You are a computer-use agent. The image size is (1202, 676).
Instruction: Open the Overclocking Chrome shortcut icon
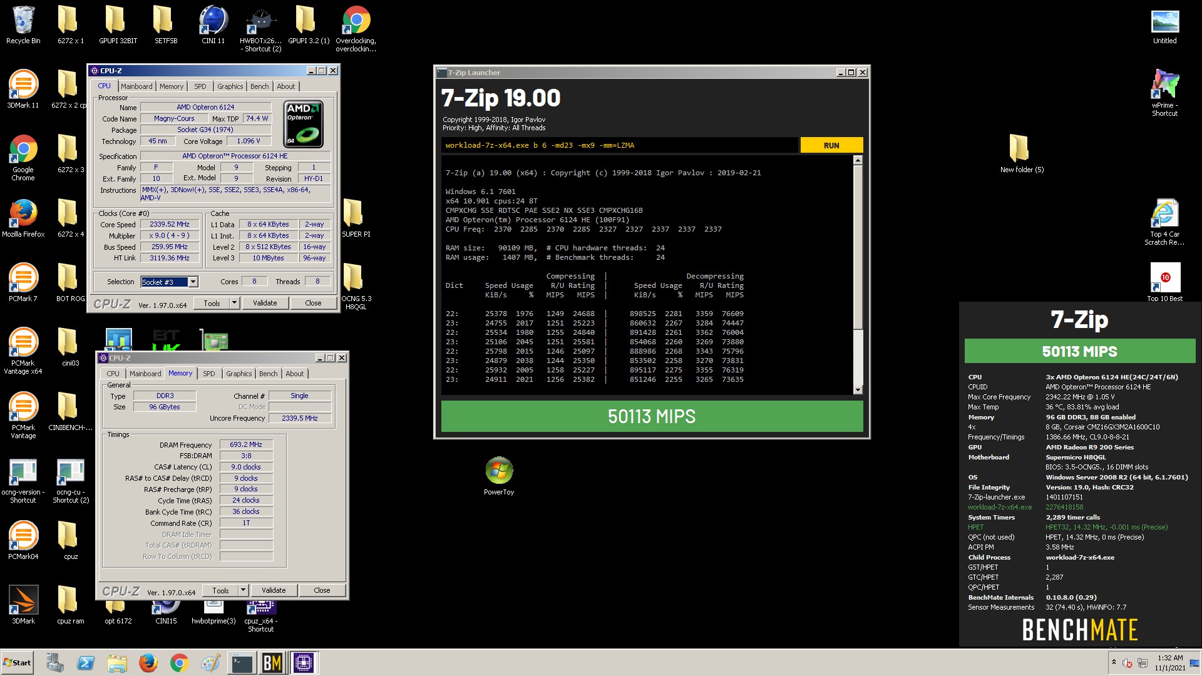tap(356, 29)
